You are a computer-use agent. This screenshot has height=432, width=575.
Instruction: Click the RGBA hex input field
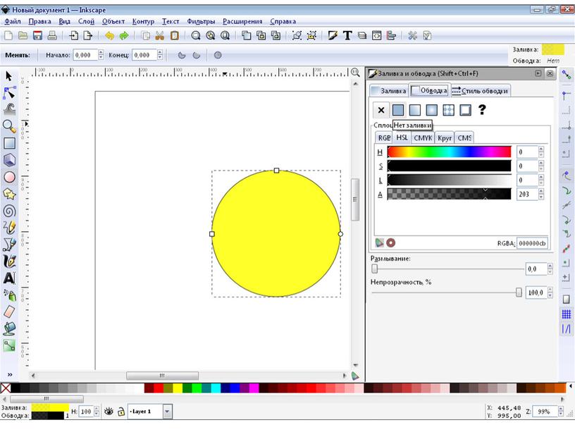[532, 243]
